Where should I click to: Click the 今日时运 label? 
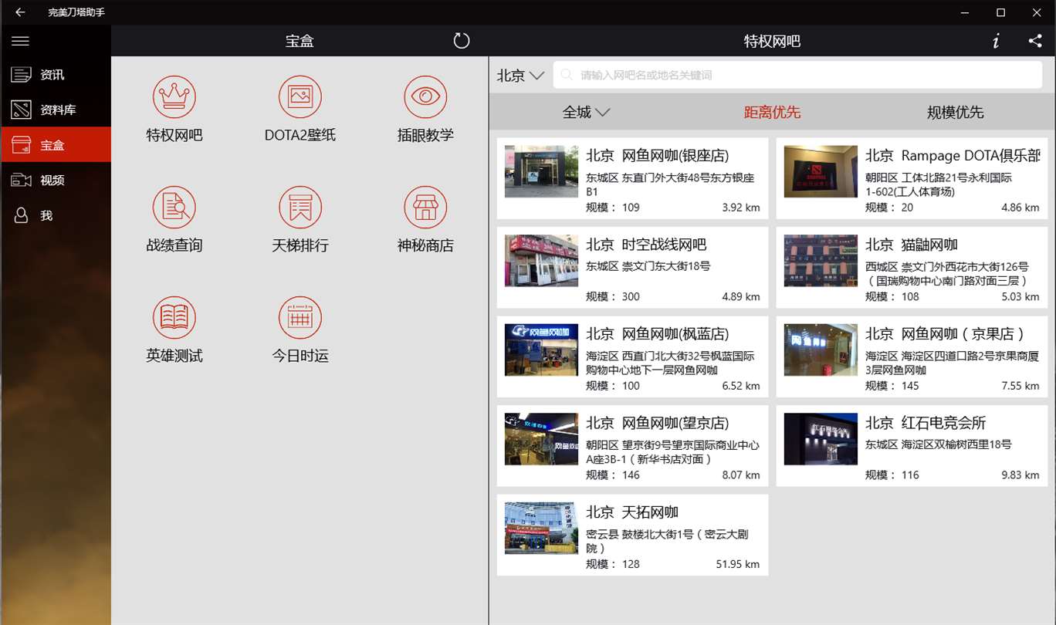(x=300, y=356)
